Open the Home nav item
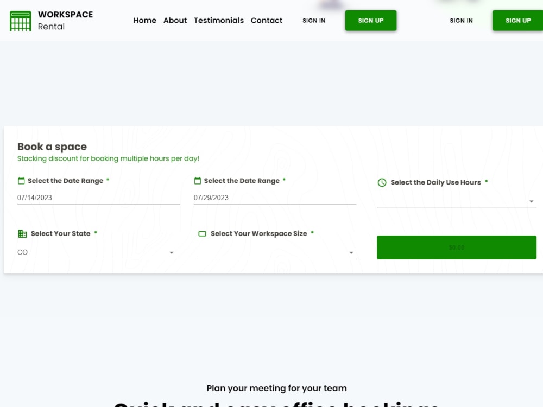Viewport: 543px width, 407px height. coord(144,21)
